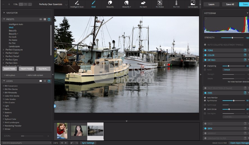Click the Import Presets button

tap(26, 69)
